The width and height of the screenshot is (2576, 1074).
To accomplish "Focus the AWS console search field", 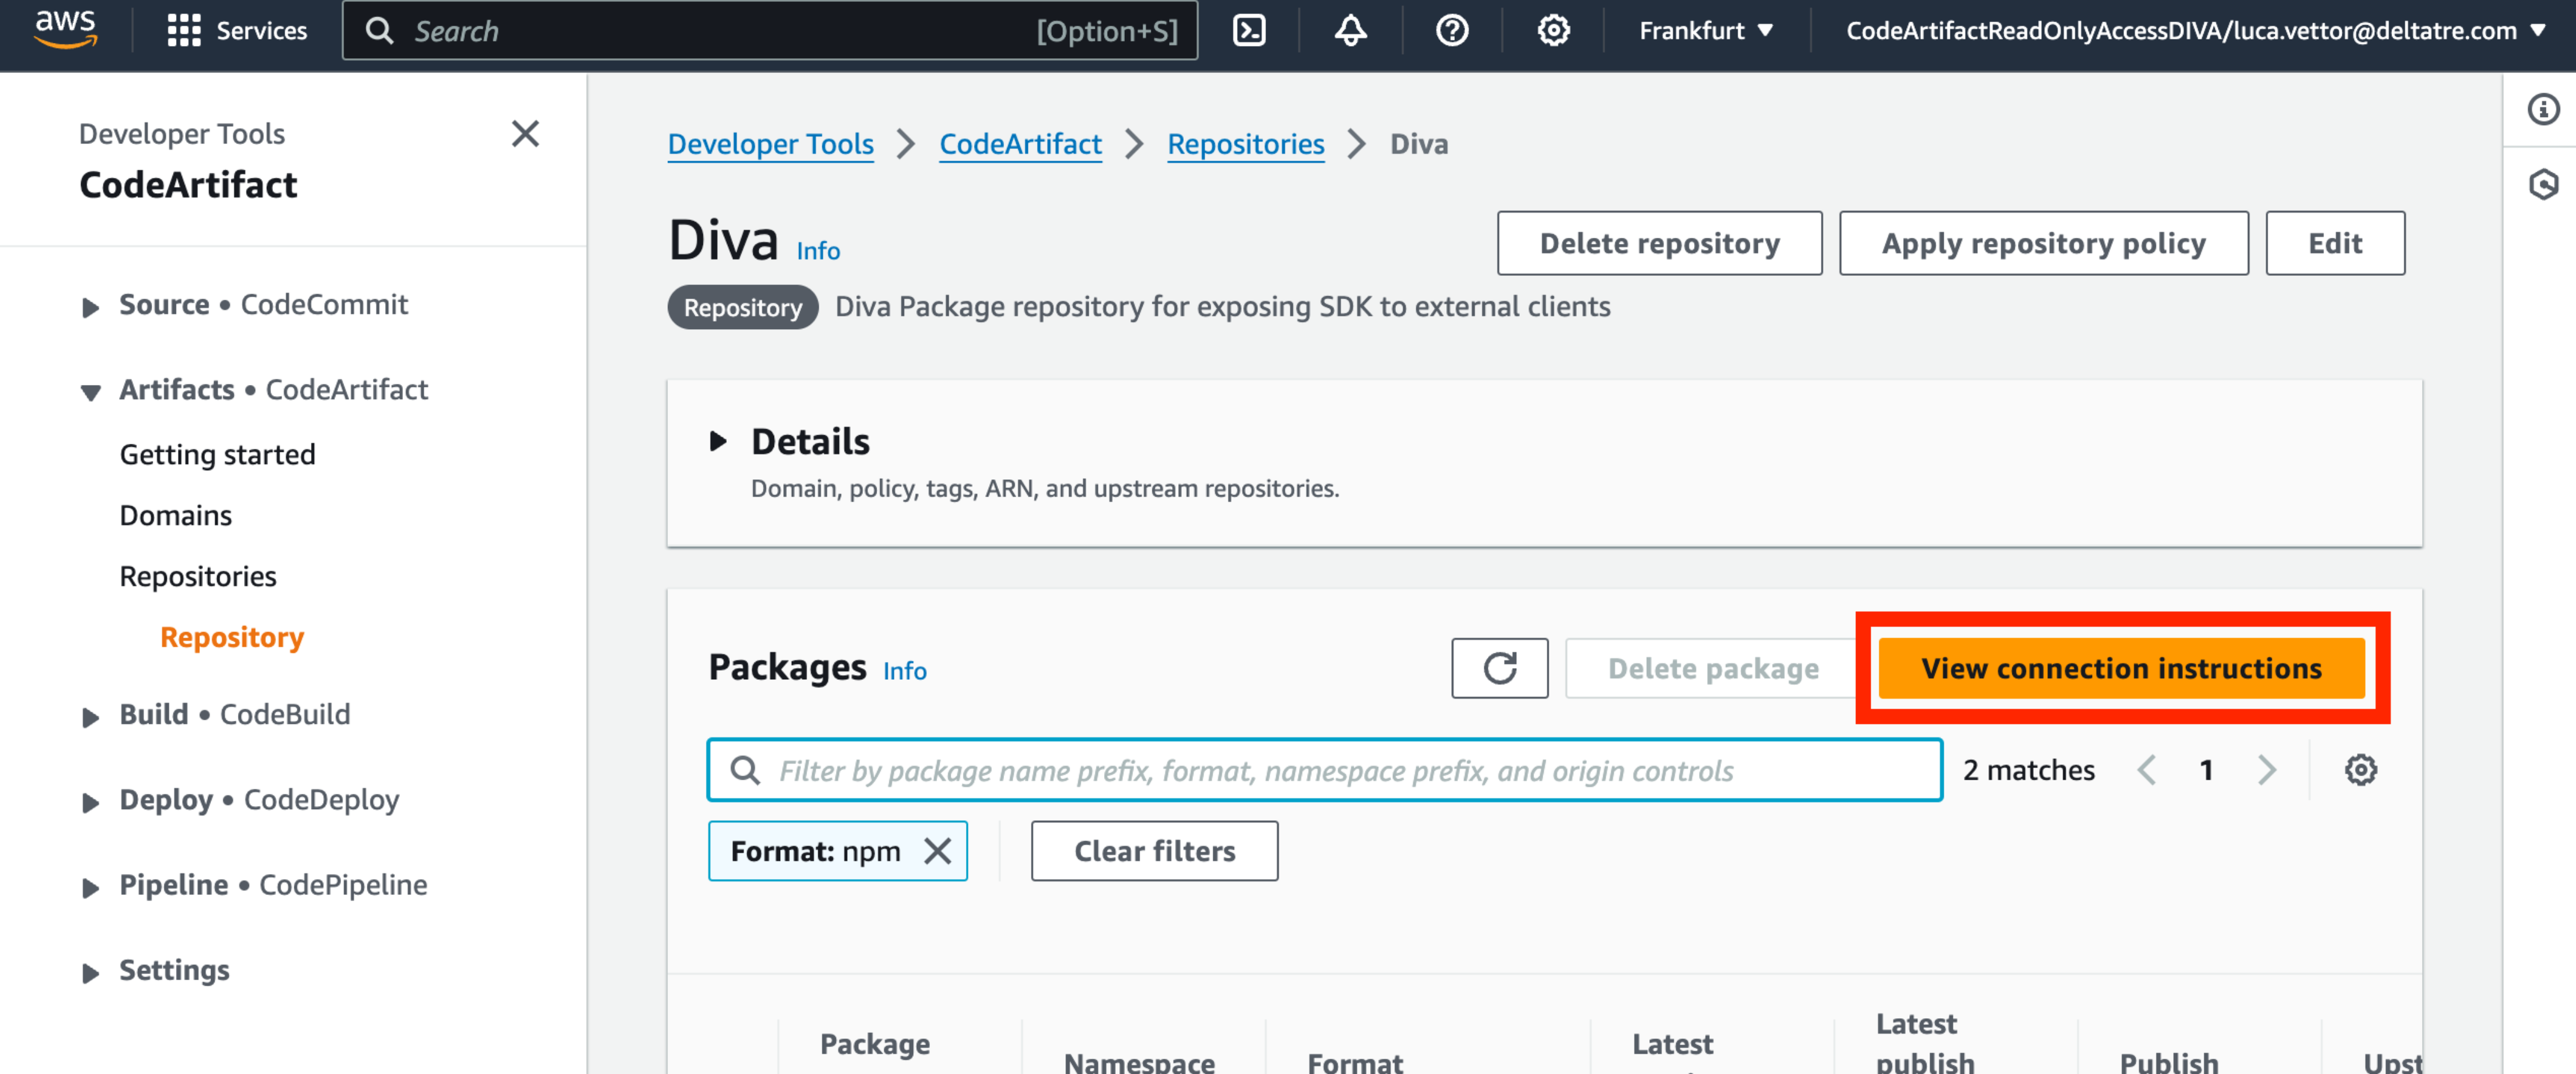I will (769, 31).
